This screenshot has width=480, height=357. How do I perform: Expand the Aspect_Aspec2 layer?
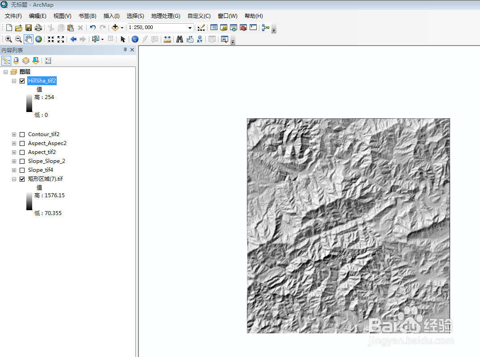click(x=14, y=144)
